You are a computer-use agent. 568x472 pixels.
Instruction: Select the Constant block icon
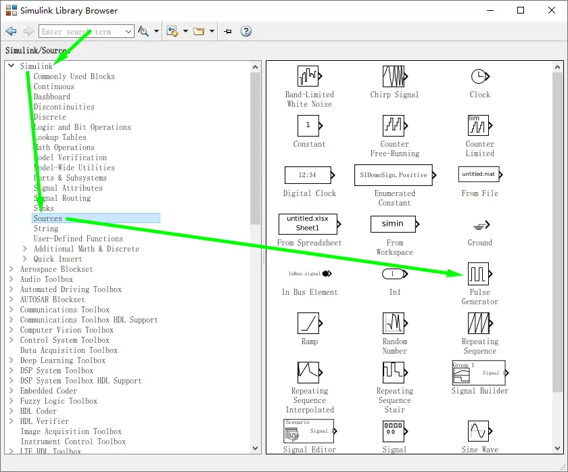[x=310, y=126]
